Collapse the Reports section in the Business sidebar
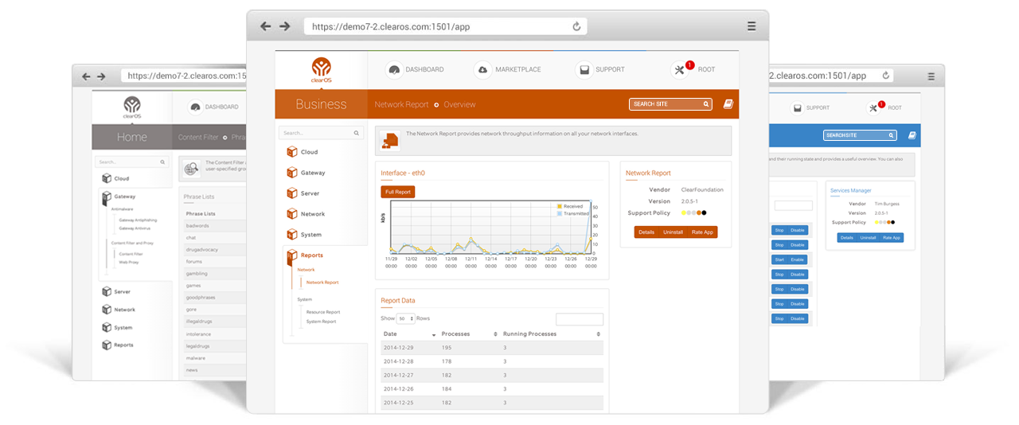 (311, 255)
